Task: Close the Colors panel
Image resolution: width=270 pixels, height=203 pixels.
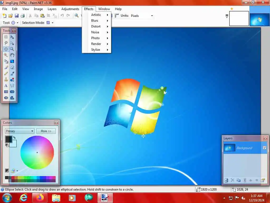Action: point(56,123)
